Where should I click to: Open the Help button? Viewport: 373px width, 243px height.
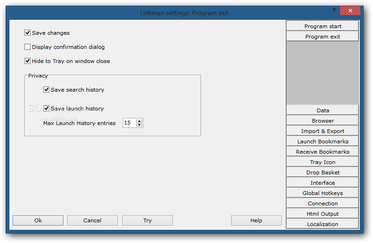click(256, 220)
